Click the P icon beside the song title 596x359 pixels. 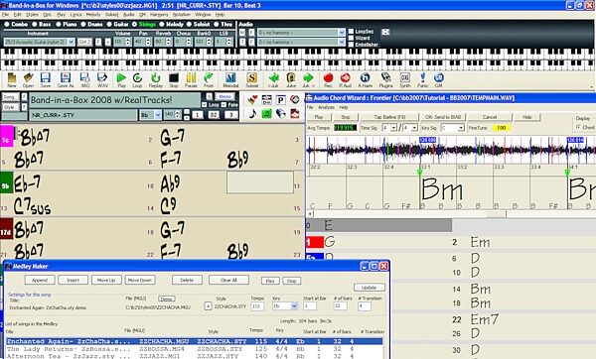280,100
